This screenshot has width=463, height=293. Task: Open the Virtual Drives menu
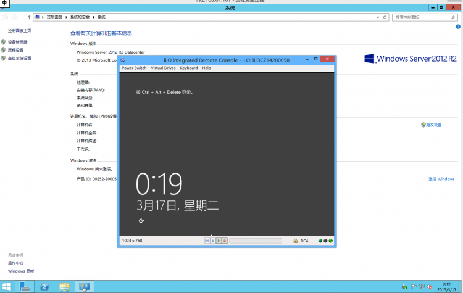163,68
